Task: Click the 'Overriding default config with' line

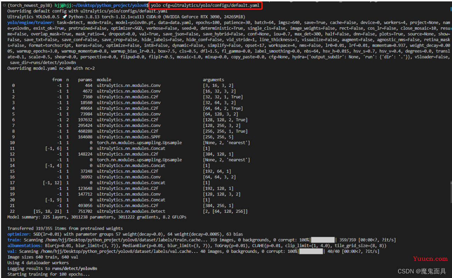Action: (x=87, y=11)
